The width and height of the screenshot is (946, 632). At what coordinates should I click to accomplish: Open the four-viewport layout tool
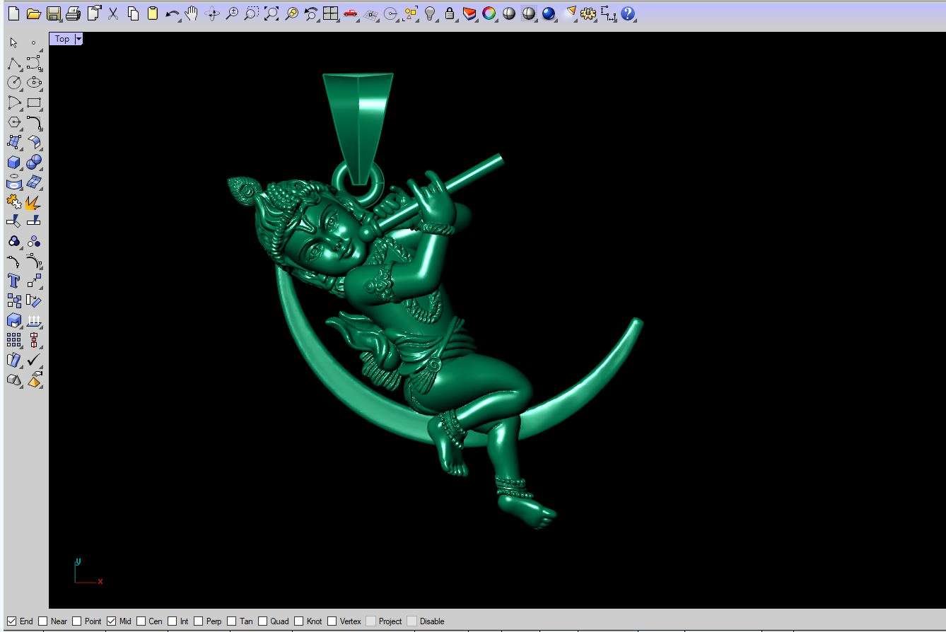(x=330, y=13)
